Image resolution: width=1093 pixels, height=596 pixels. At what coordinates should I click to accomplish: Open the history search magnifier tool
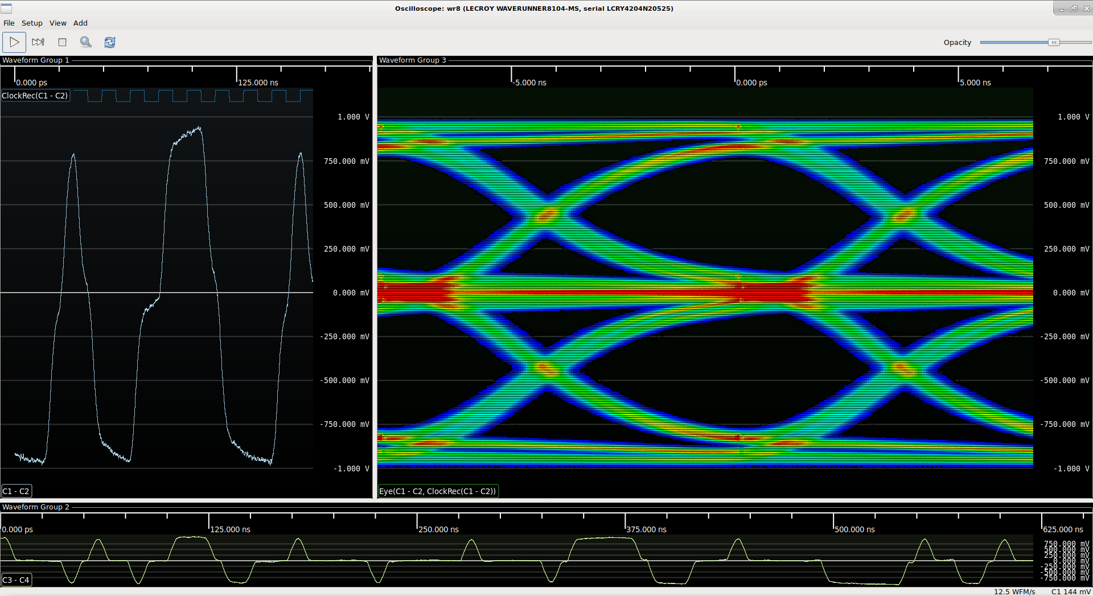(86, 42)
